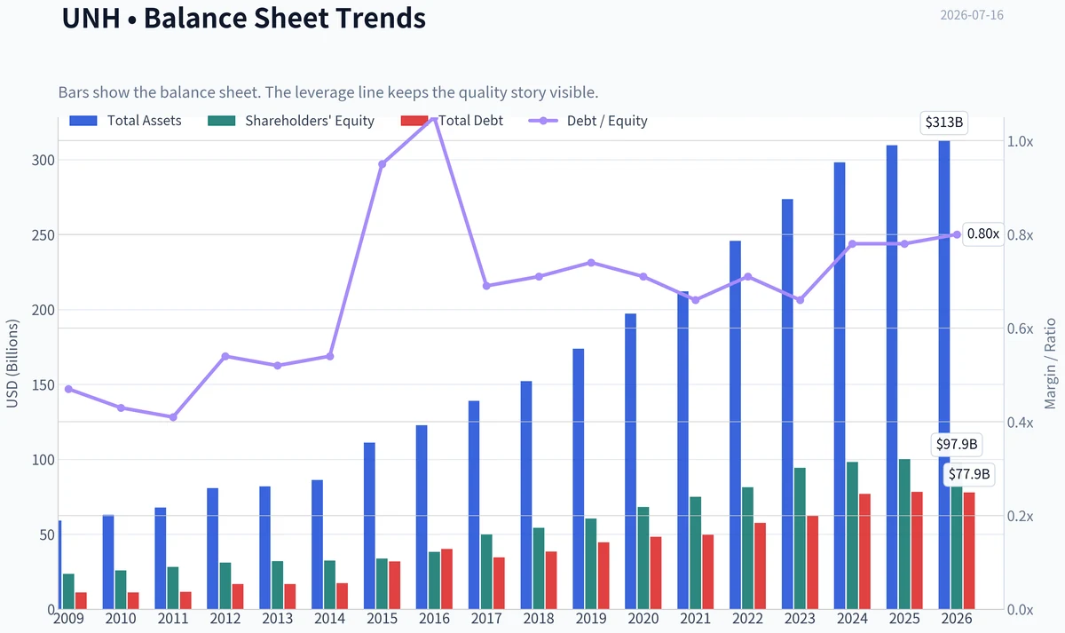
Task: Click the $313B data label
Action: 943,123
